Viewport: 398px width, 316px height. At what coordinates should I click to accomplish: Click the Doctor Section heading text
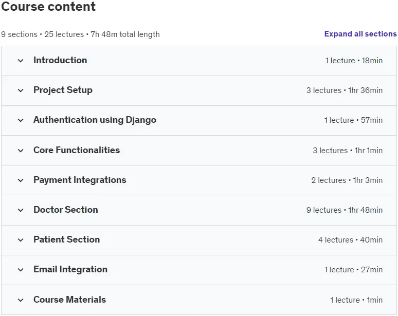[x=66, y=210]
